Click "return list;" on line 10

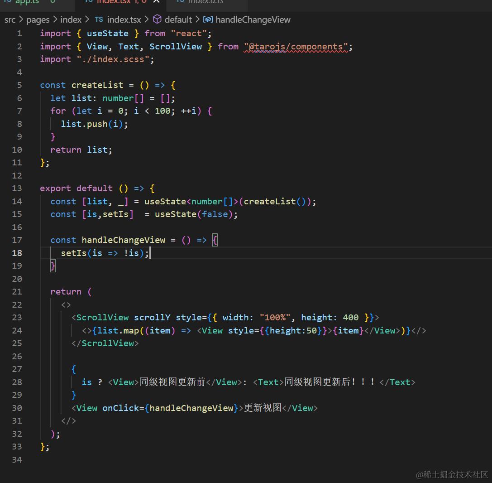pyautogui.click(x=81, y=150)
